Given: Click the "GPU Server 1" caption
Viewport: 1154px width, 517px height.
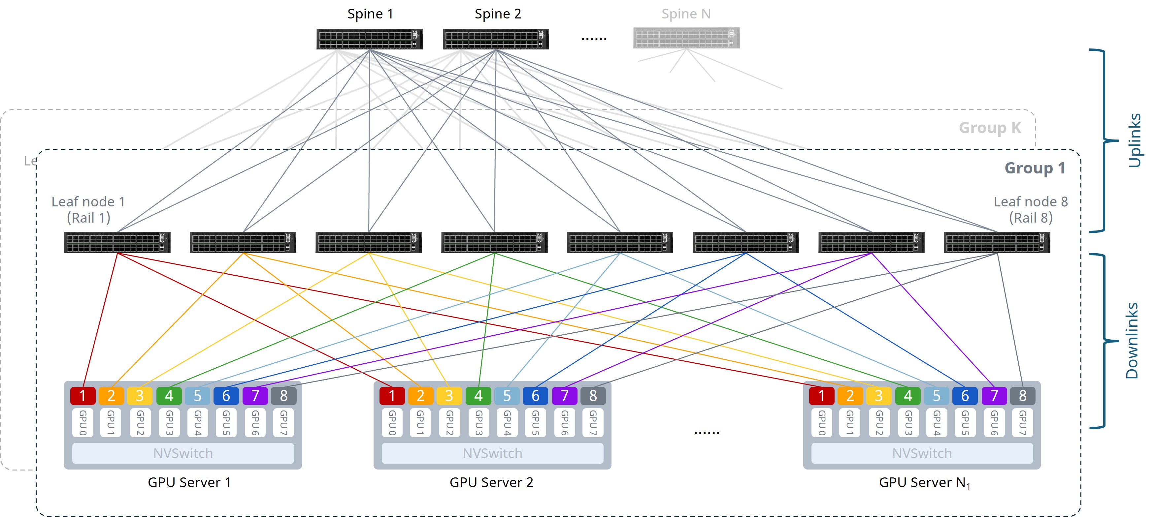Looking at the screenshot, I should click(x=189, y=482).
